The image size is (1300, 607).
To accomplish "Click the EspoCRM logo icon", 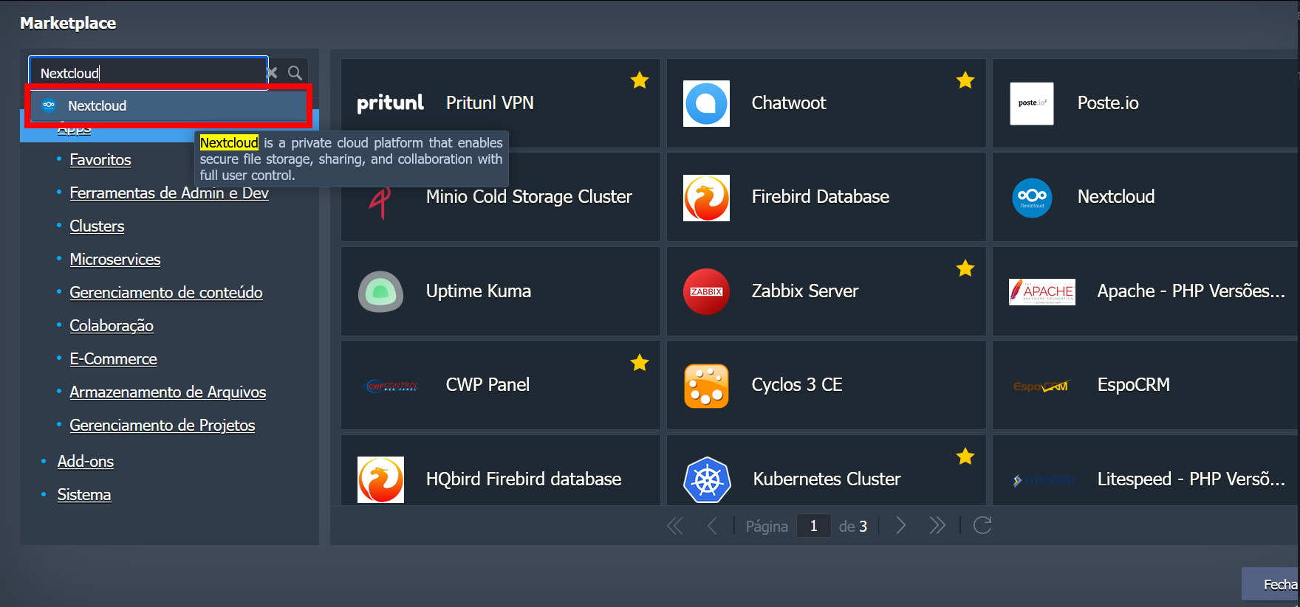I will [x=1041, y=386].
